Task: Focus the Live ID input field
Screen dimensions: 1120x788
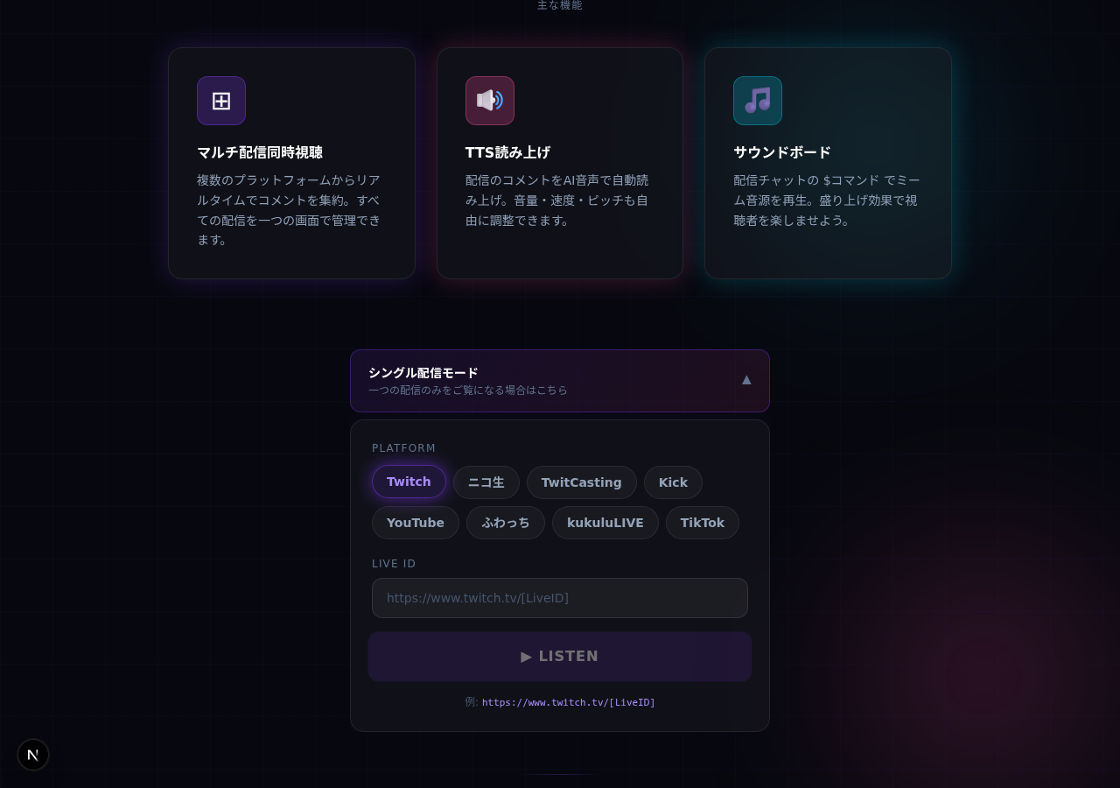Action: [560, 598]
